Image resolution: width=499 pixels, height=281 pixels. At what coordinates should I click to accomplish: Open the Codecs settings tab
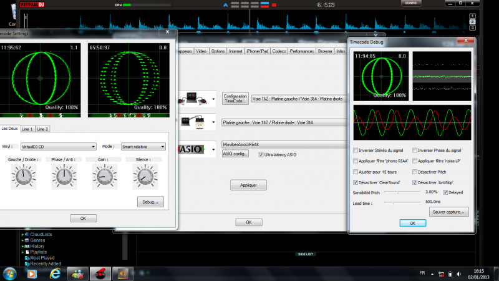click(279, 51)
